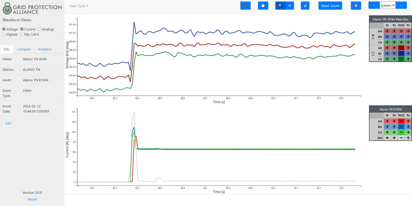
Task: Click the event type Other value
Action: click(27, 91)
